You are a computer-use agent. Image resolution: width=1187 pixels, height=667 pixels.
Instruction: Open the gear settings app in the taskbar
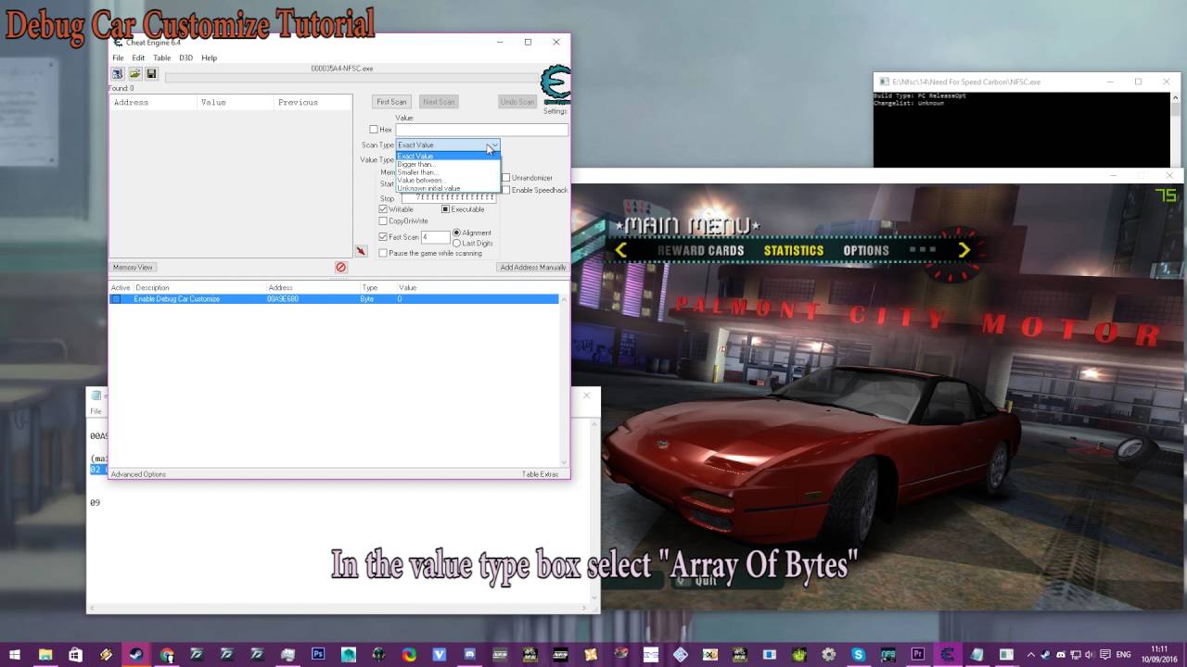point(827,654)
